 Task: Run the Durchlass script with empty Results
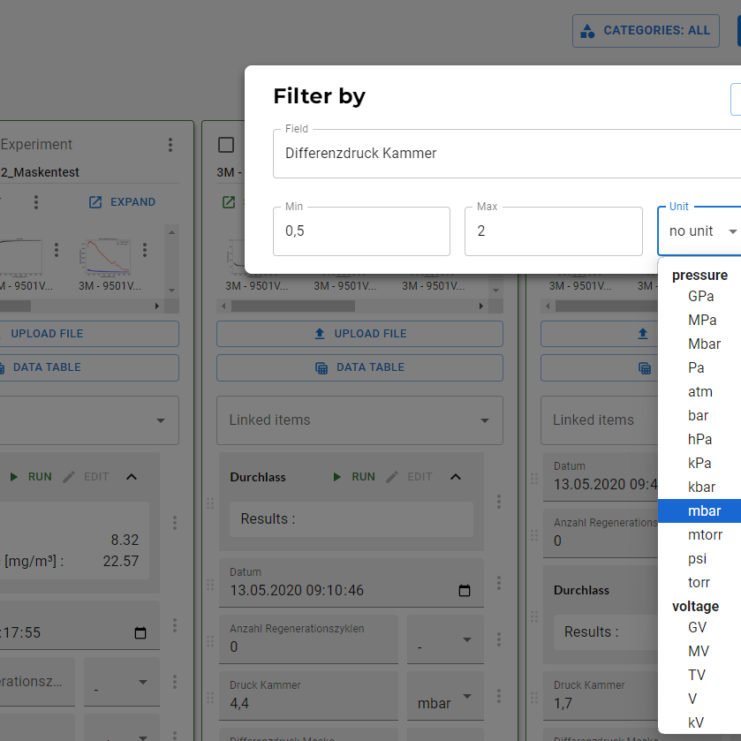click(x=354, y=477)
